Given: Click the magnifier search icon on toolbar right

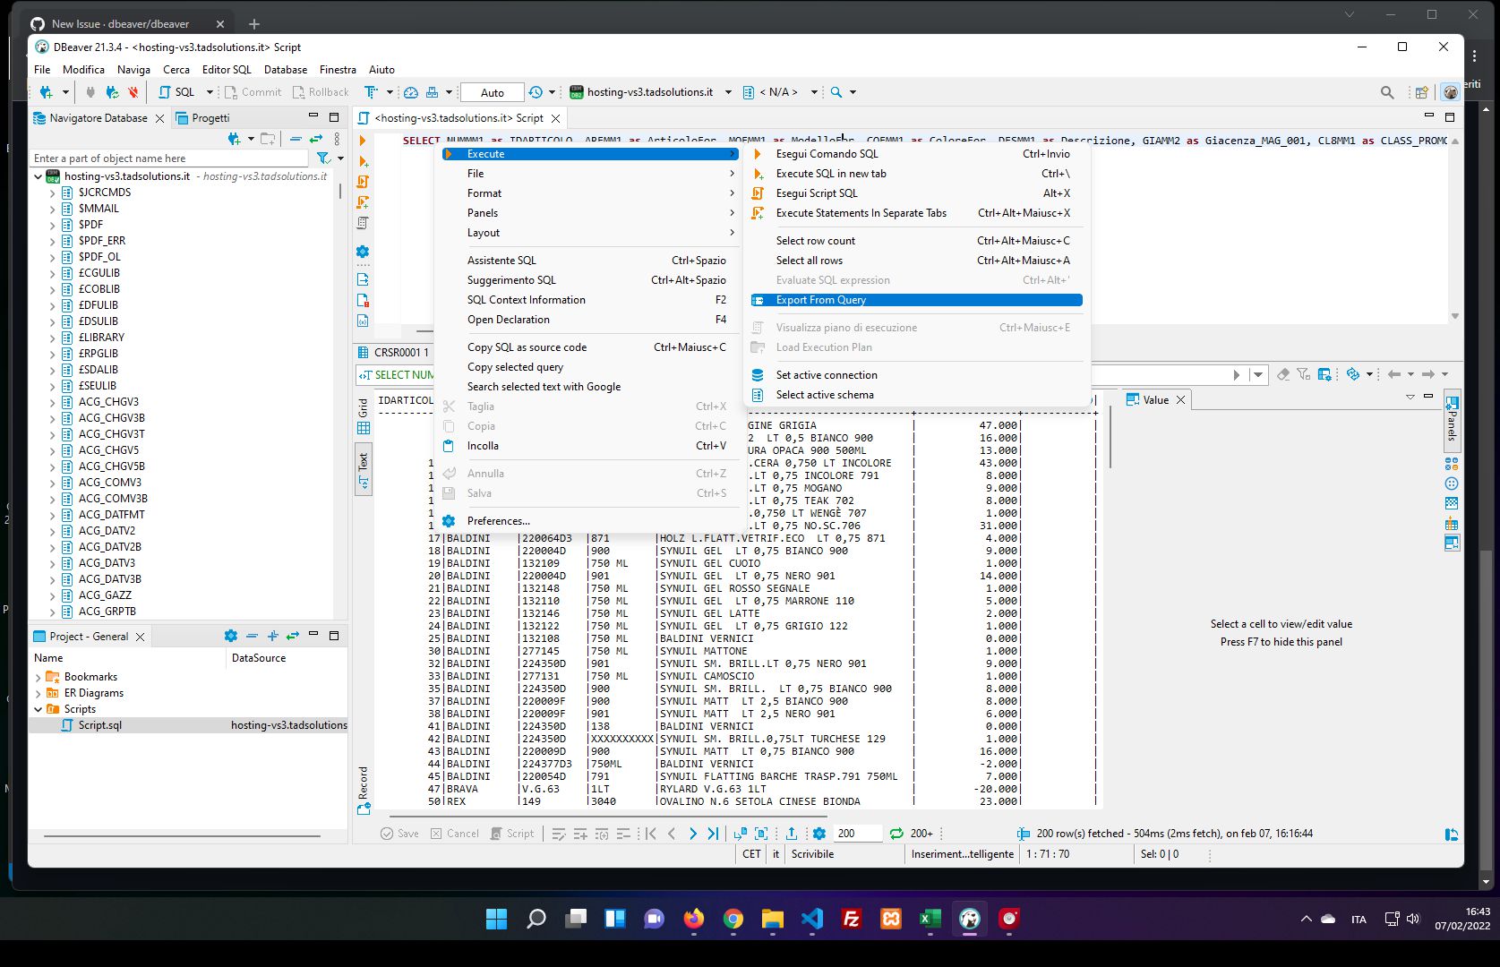Looking at the screenshot, I should [x=1387, y=92].
